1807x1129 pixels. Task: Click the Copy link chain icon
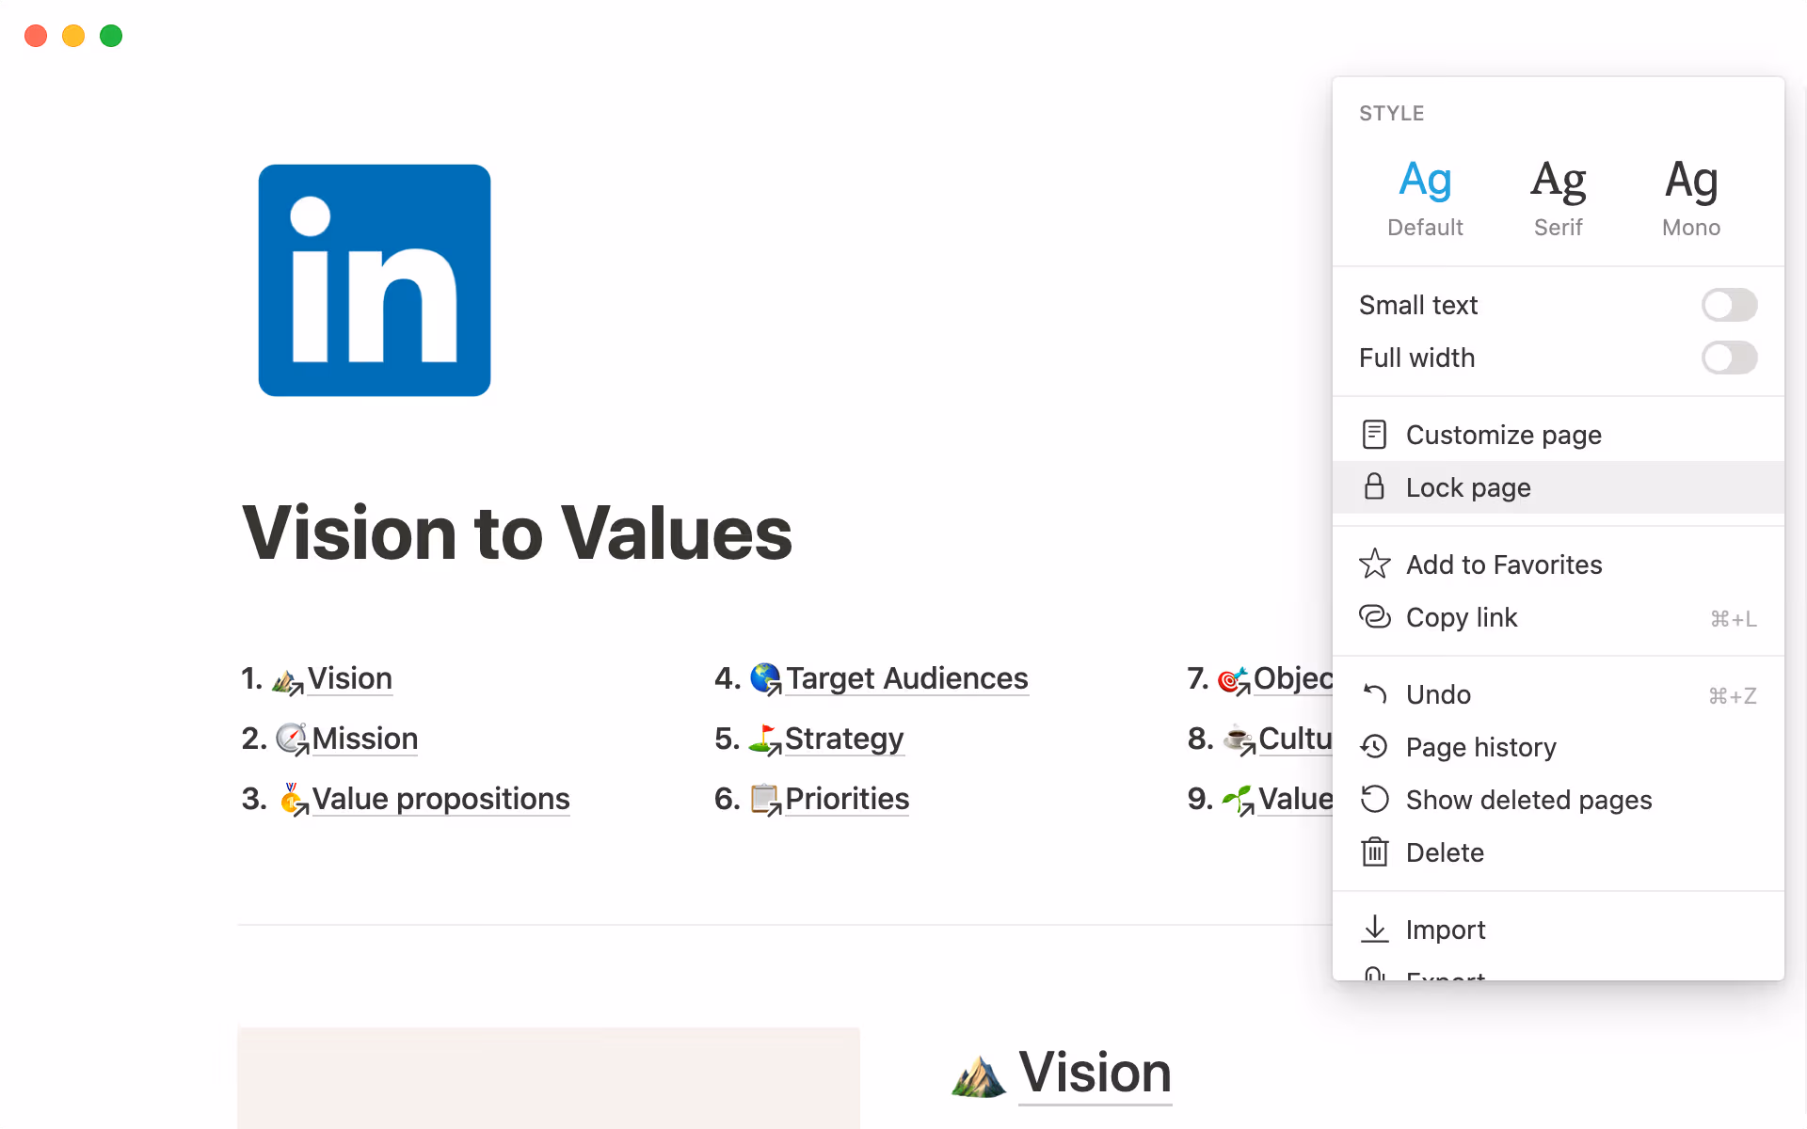click(x=1374, y=617)
